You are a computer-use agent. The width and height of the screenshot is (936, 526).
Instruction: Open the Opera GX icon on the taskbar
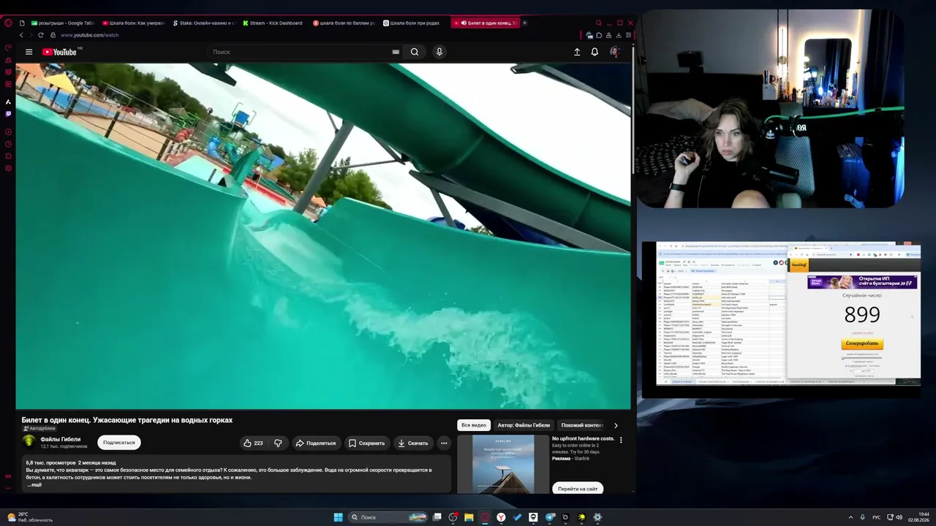click(x=485, y=517)
